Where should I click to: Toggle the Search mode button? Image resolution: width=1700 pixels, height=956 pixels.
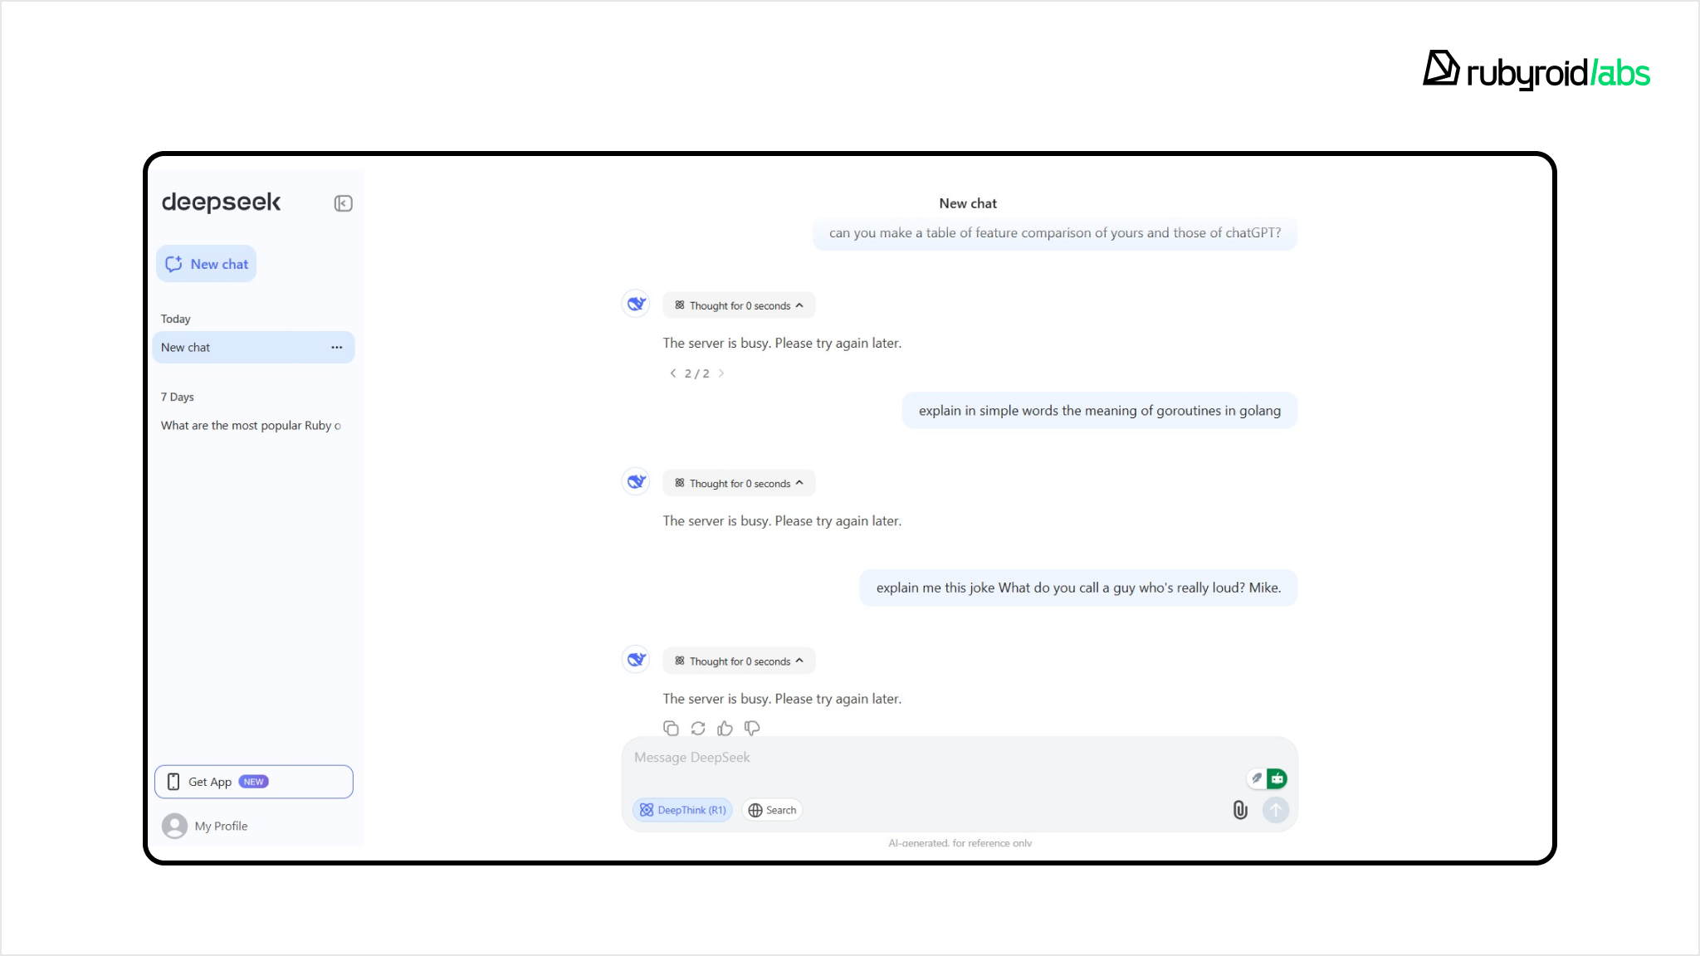pos(772,810)
